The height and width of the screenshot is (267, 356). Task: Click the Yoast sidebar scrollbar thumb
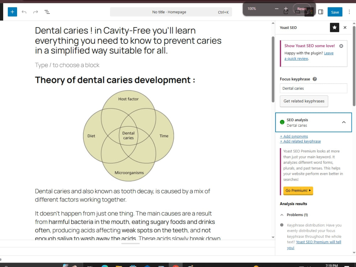(354, 66)
